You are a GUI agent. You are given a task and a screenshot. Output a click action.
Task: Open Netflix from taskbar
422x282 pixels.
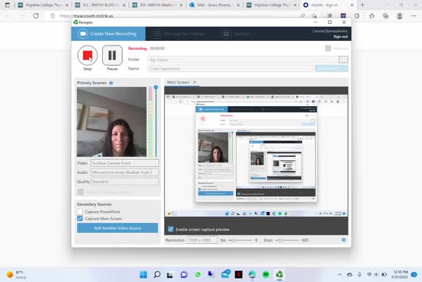click(x=239, y=275)
